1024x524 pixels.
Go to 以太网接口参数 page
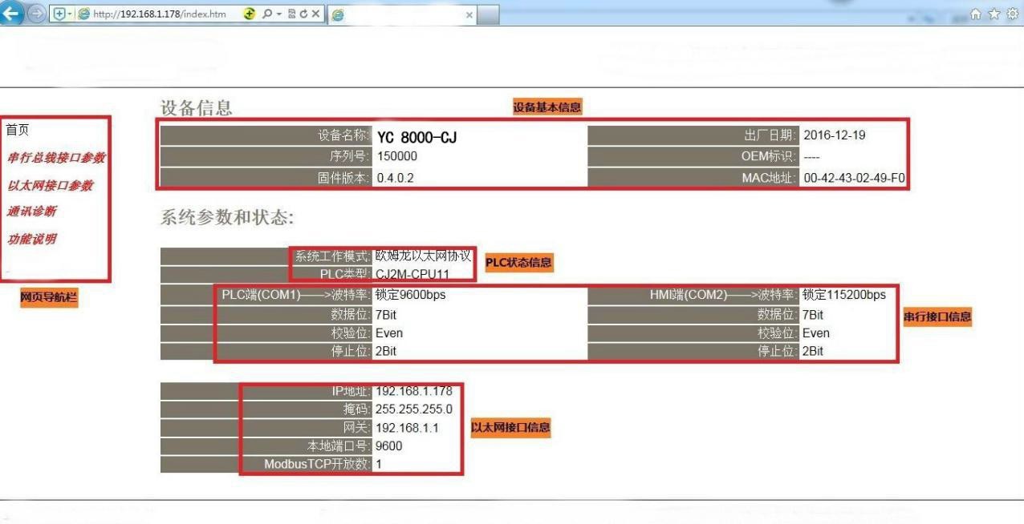50,185
